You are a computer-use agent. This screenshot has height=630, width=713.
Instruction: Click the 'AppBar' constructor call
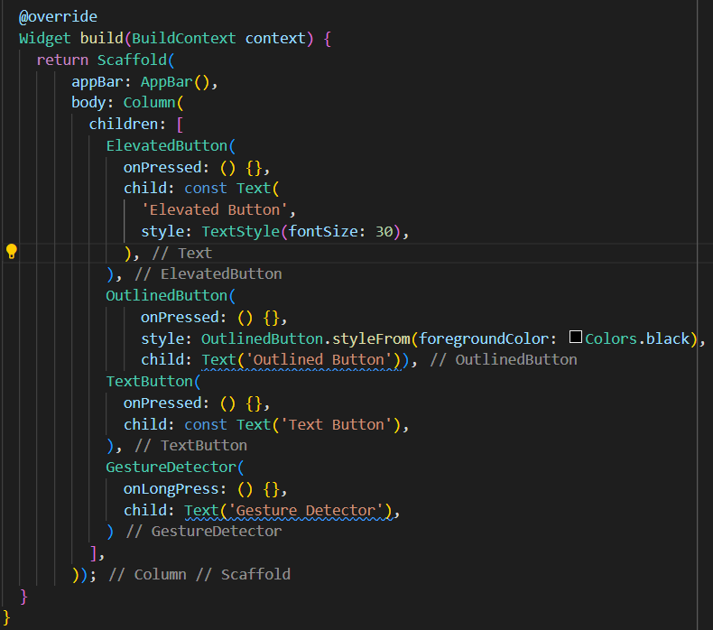(166, 82)
